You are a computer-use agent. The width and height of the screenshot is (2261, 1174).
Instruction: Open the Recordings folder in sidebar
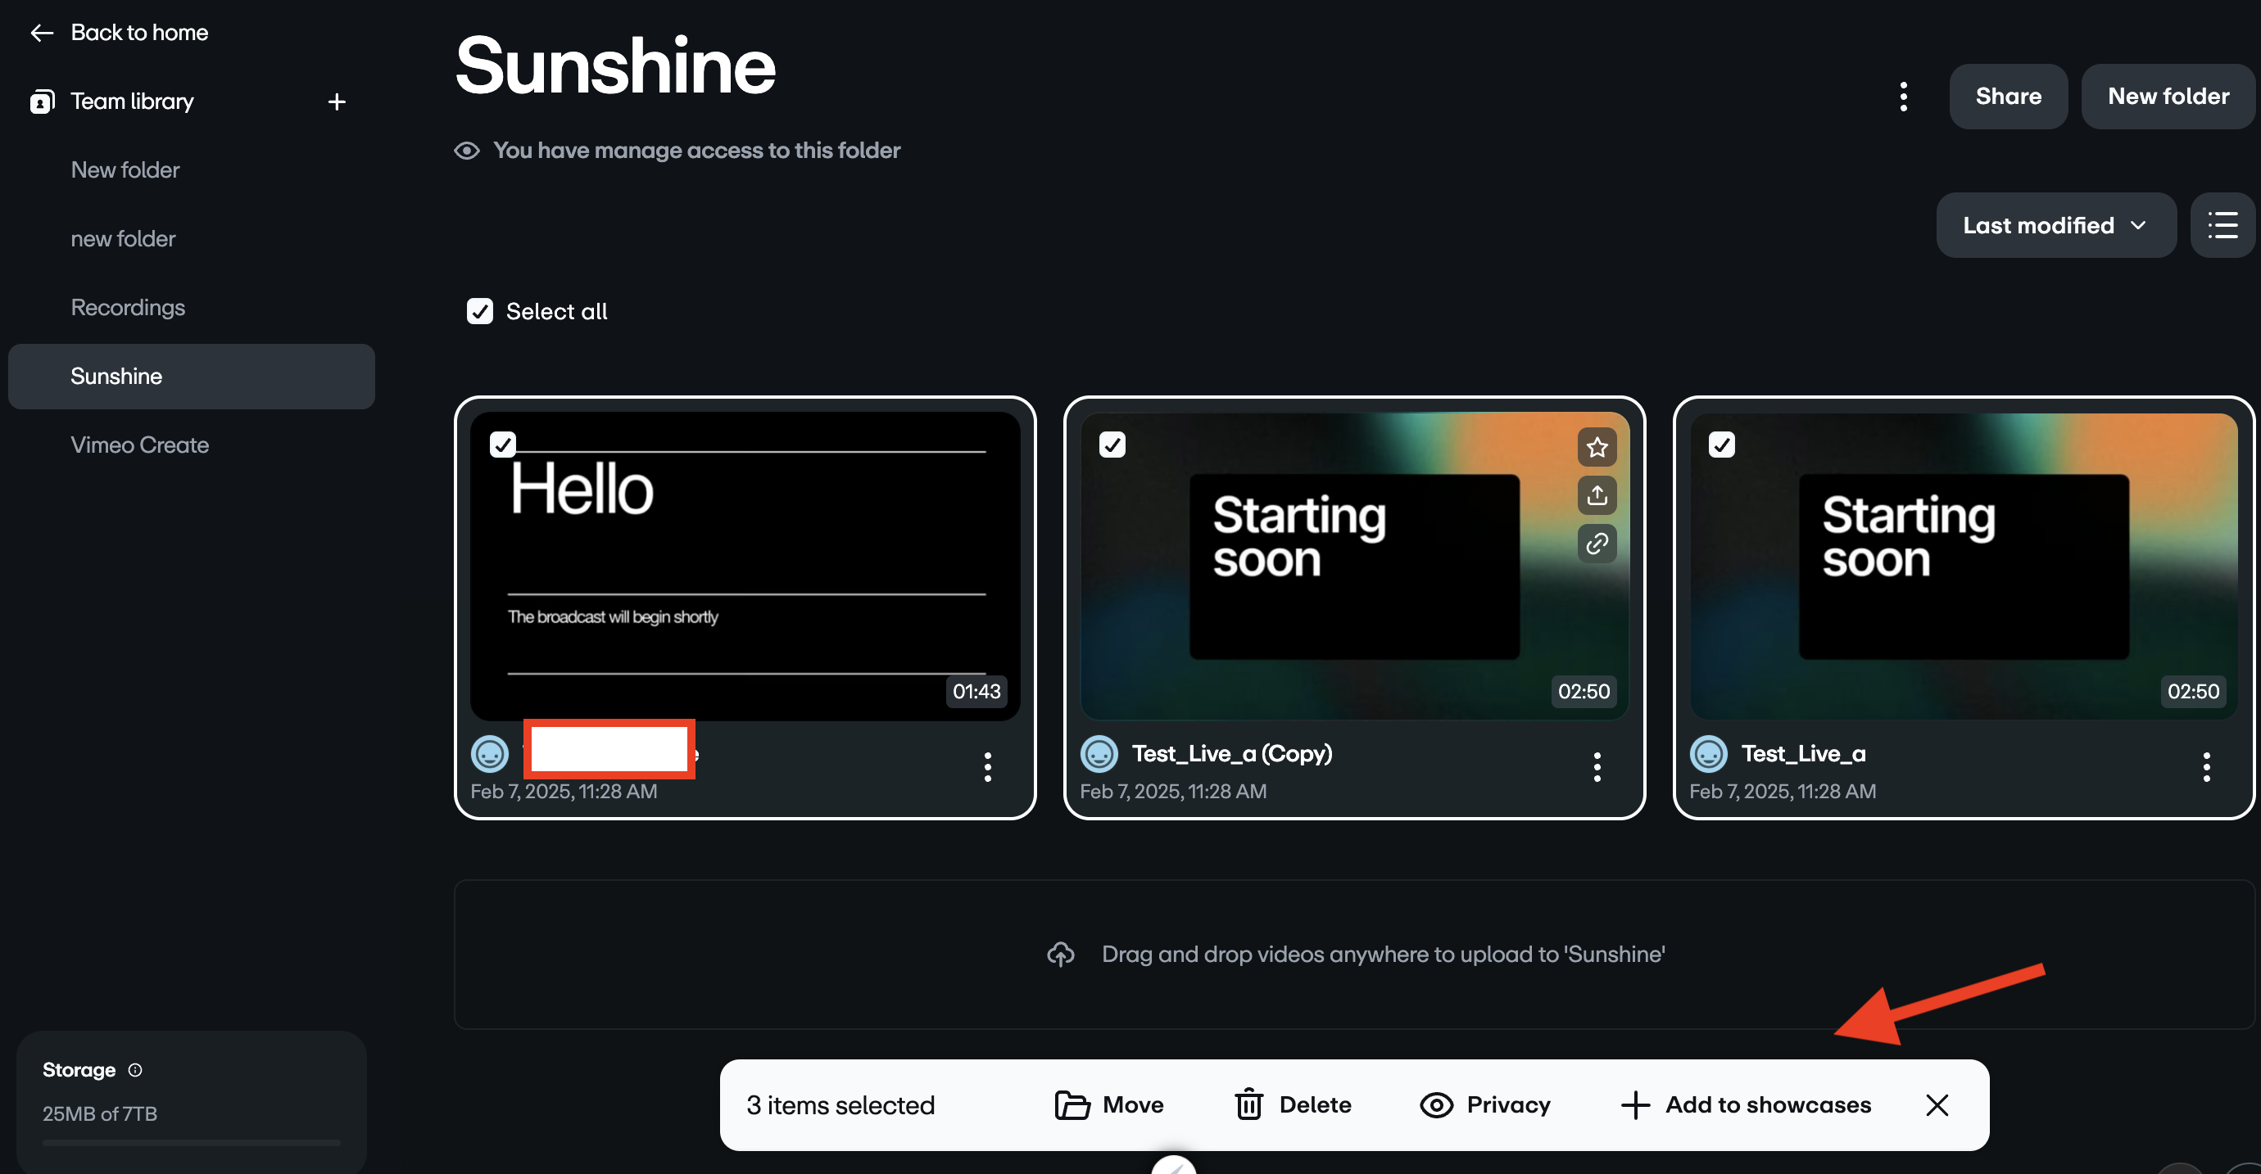[127, 306]
